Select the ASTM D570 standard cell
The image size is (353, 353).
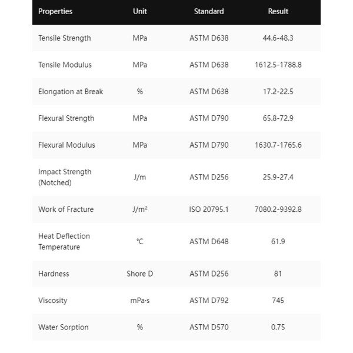pyautogui.click(x=209, y=327)
